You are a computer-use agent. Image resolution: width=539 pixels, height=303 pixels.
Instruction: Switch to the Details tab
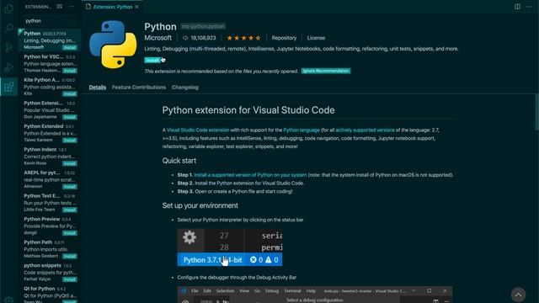pos(98,88)
